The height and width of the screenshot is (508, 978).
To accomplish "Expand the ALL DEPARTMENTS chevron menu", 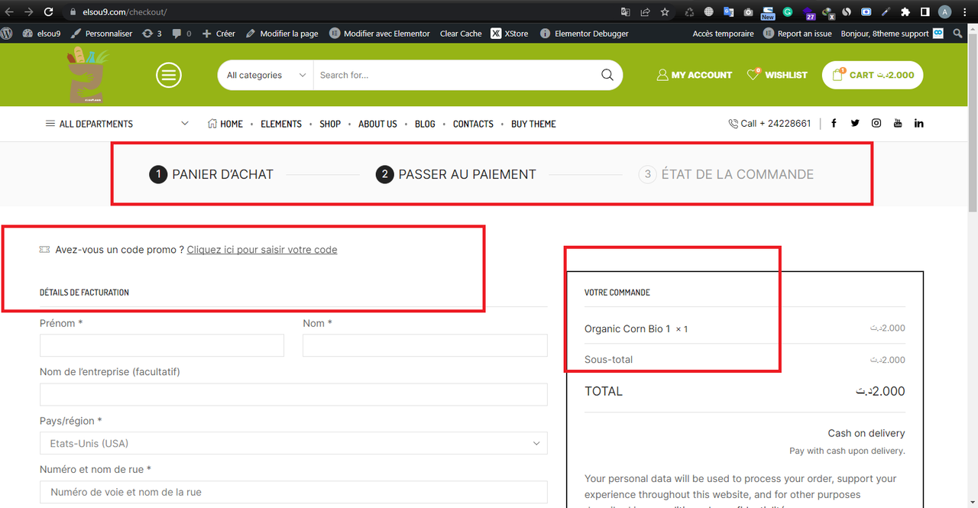I will [185, 124].
